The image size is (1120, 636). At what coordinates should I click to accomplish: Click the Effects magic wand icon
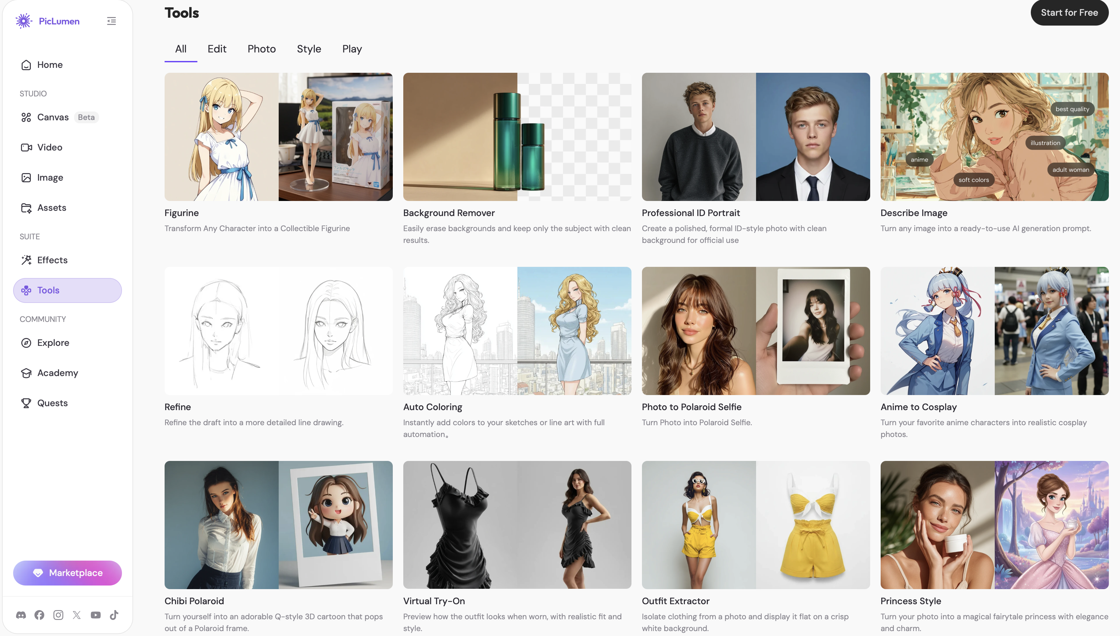click(26, 260)
